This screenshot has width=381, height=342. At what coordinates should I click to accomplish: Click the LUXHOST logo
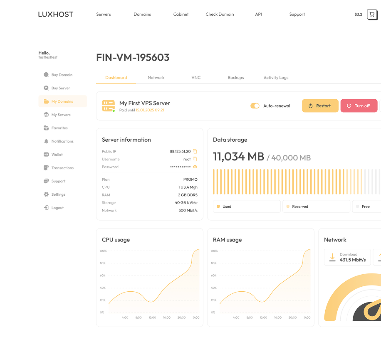pyautogui.click(x=55, y=15)
